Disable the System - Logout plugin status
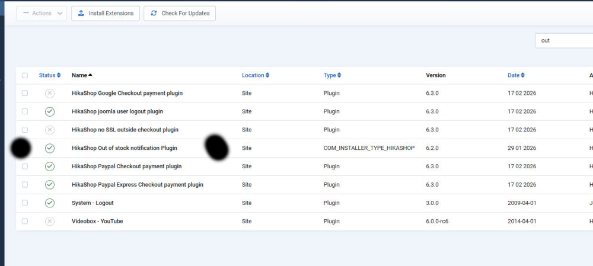The height and width of the screenshot is (266, 593). point(50,203)
